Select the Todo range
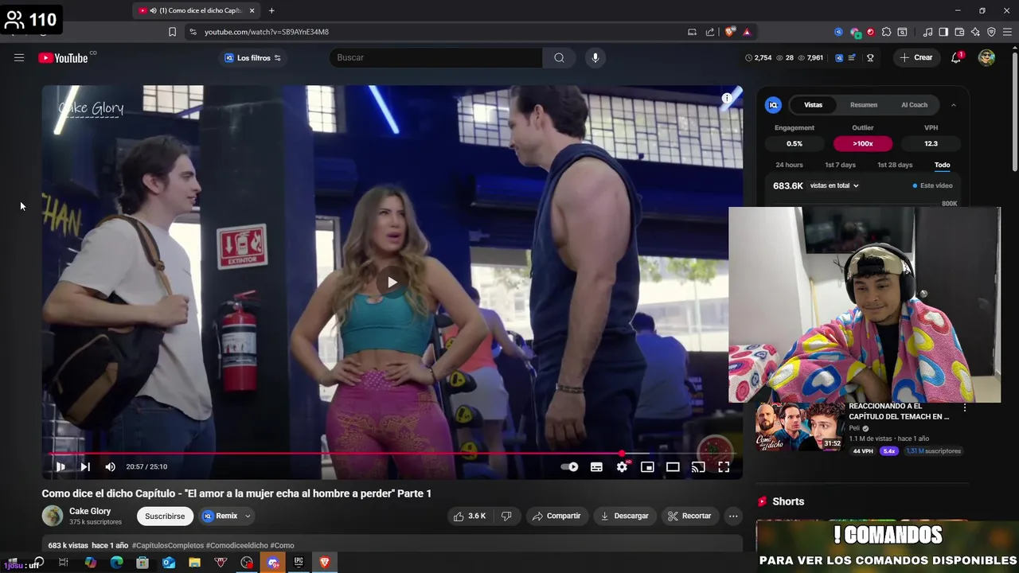Screen dimensions: 1019x573 coord(942,165)
